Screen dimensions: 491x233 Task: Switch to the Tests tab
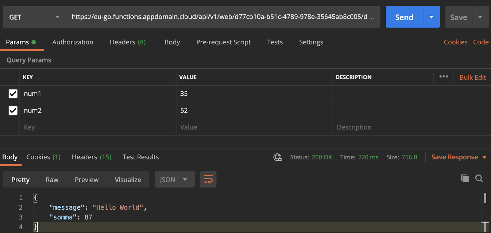tap(275, 42)
